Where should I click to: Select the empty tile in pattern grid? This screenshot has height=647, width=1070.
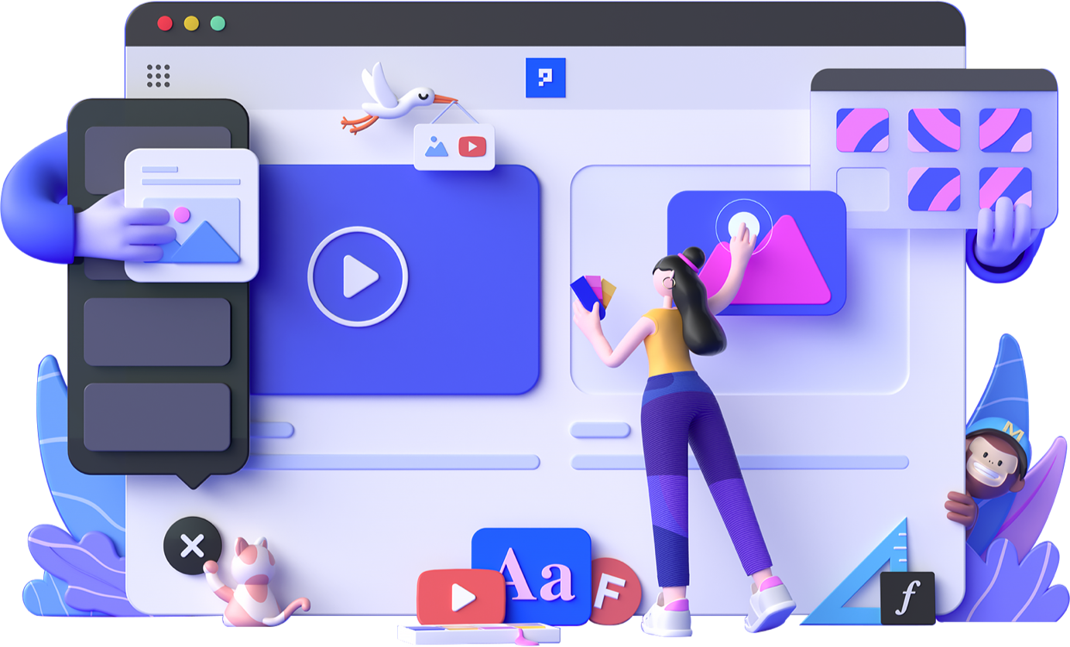coord(863,190)
